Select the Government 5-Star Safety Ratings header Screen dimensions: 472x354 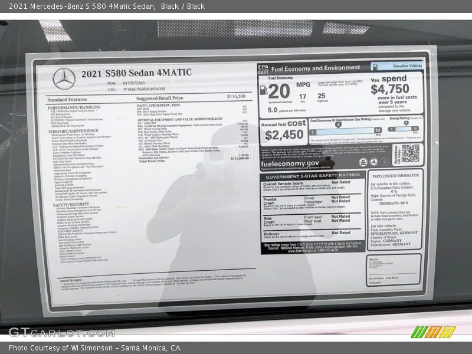(x=312, y=176)
